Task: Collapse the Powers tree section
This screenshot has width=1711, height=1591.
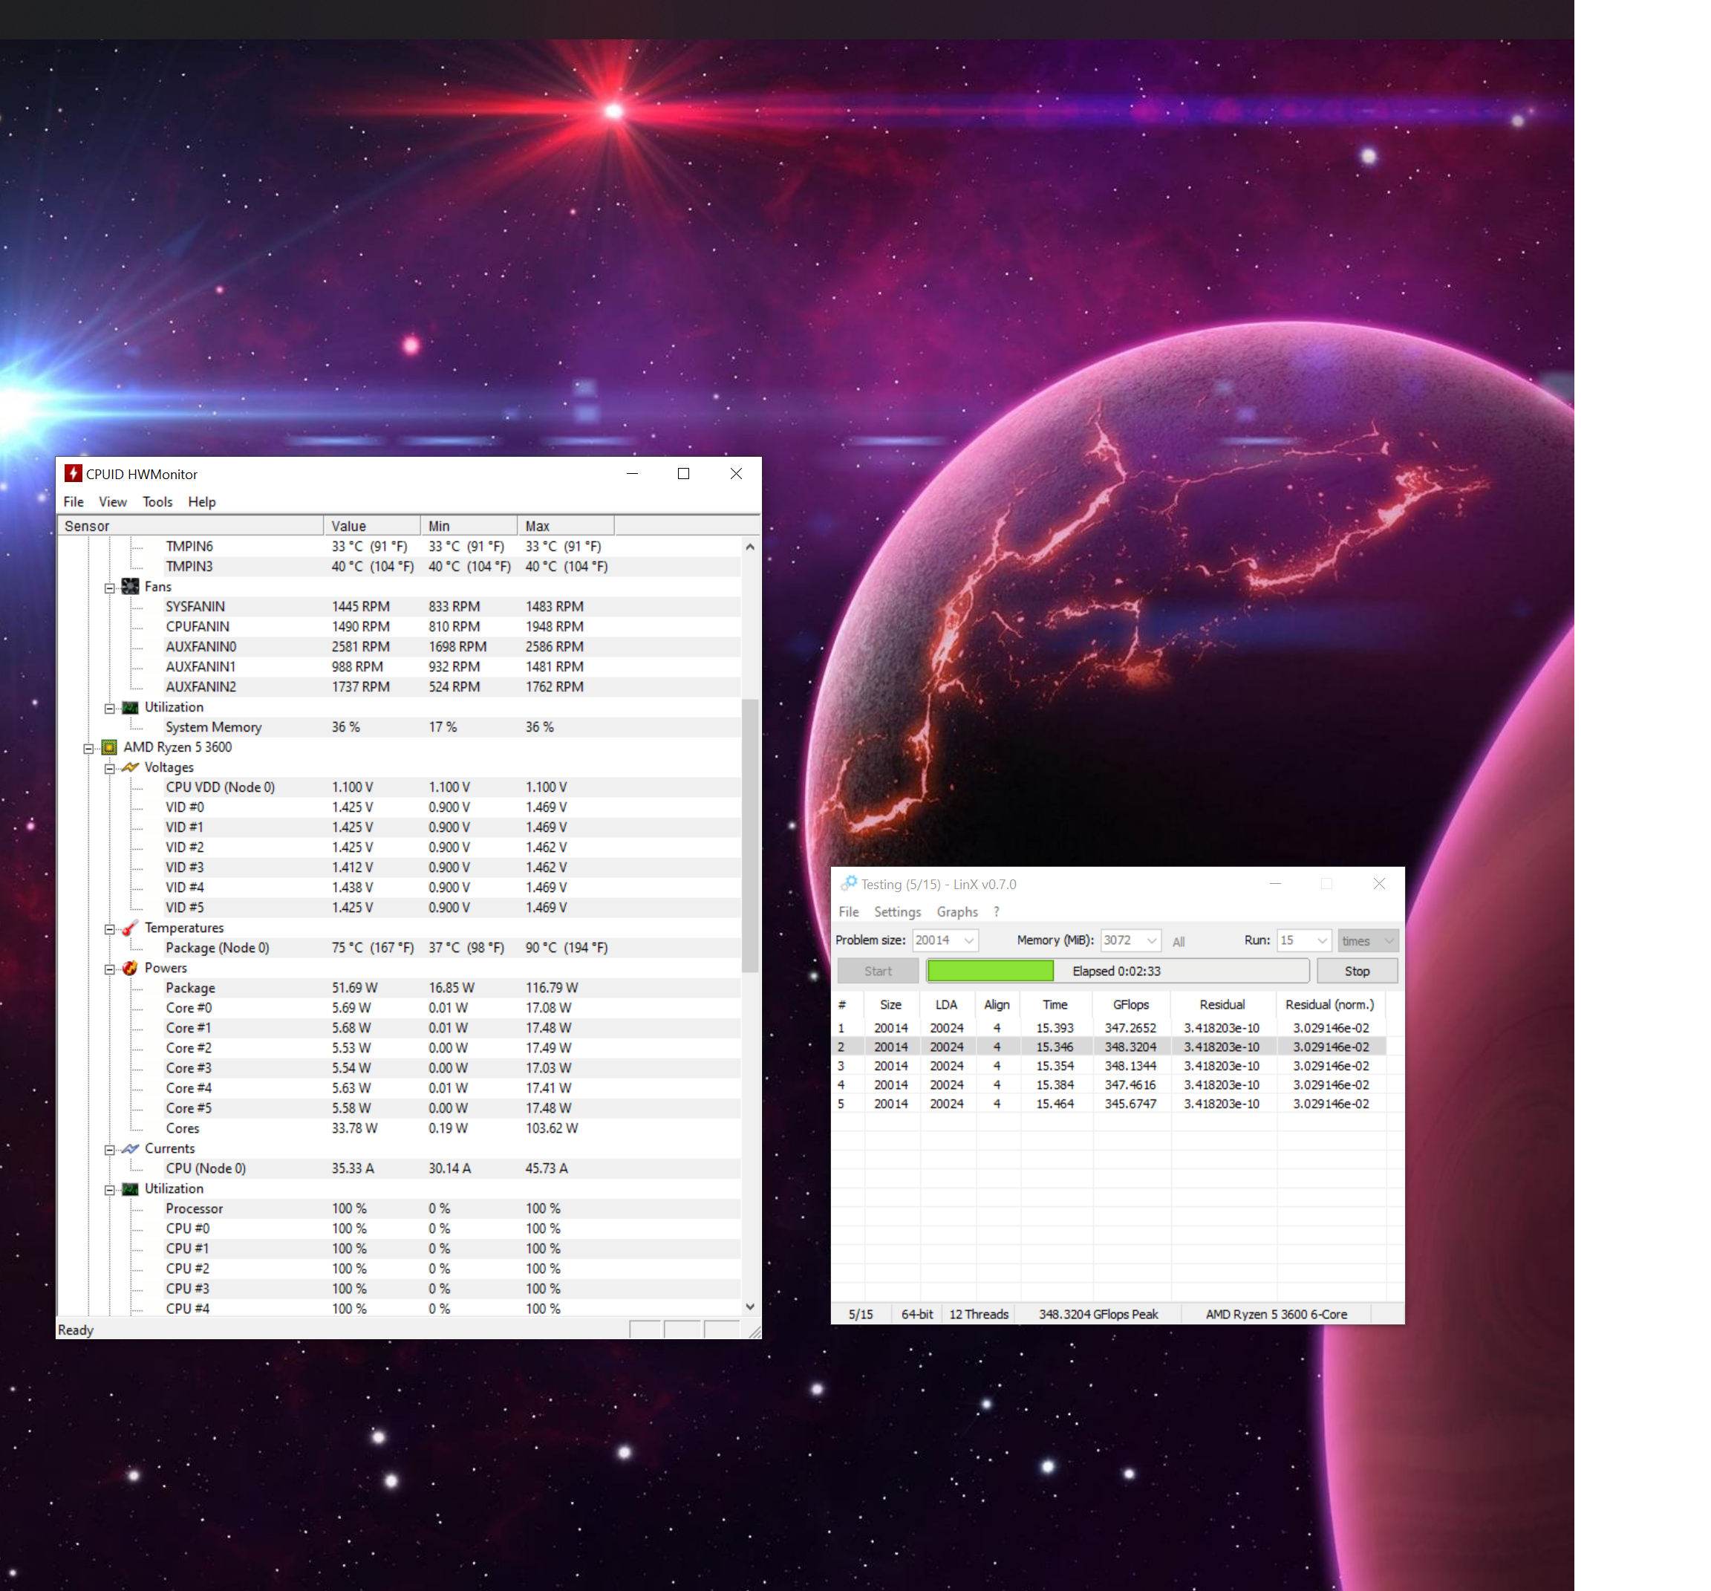Action: pyautogui.click(x=110, y=969)
